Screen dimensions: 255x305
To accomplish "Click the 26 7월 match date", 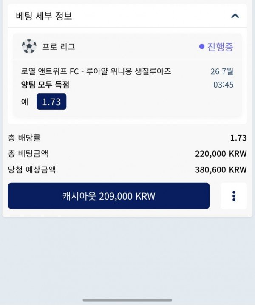I will pos(222,71).
